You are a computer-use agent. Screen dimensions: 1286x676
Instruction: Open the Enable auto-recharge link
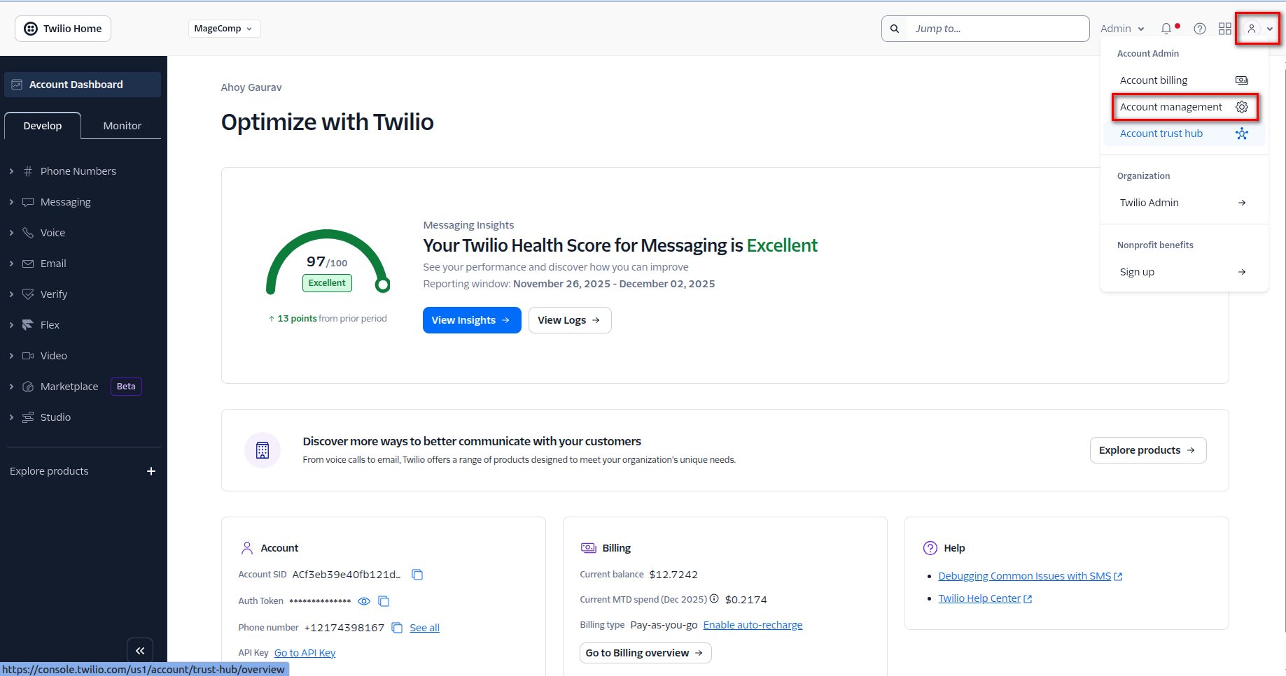tap(753, 625)
